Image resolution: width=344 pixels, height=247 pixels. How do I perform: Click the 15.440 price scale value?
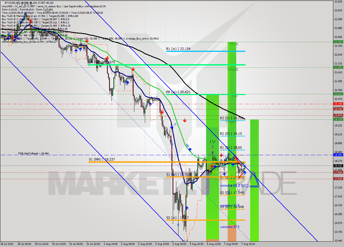(338, 241)
